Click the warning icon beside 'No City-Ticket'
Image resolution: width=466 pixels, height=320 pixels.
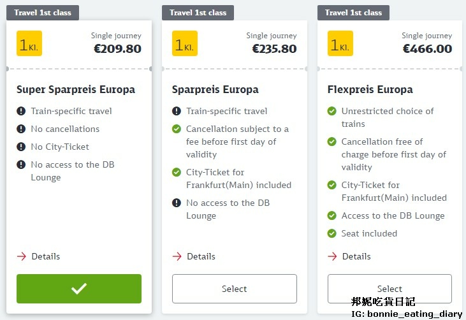22,147
